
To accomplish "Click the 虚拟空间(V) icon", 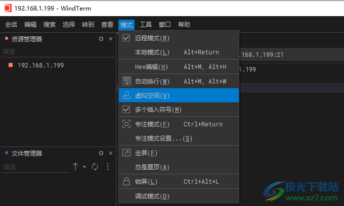I will coord(126,95).
